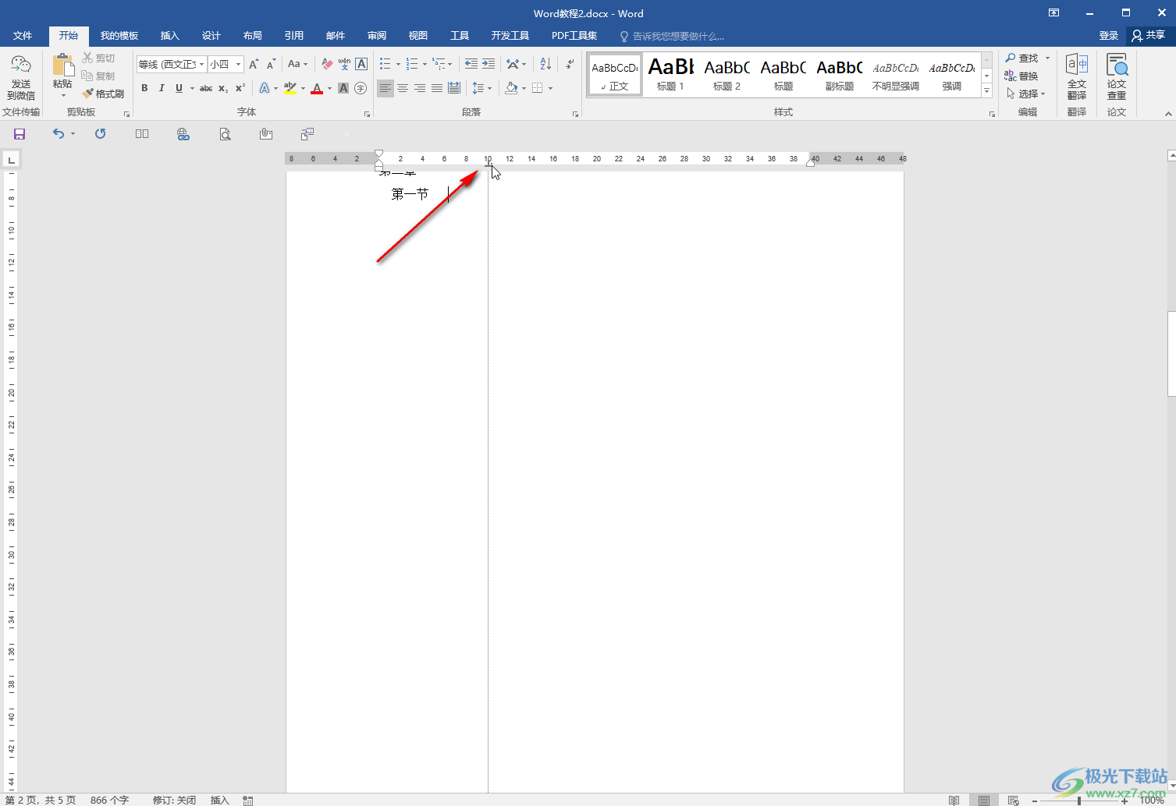Screen dimensions: 1176x806
Task: Click the tab selector L button beside the ruler
Action: 11,160
